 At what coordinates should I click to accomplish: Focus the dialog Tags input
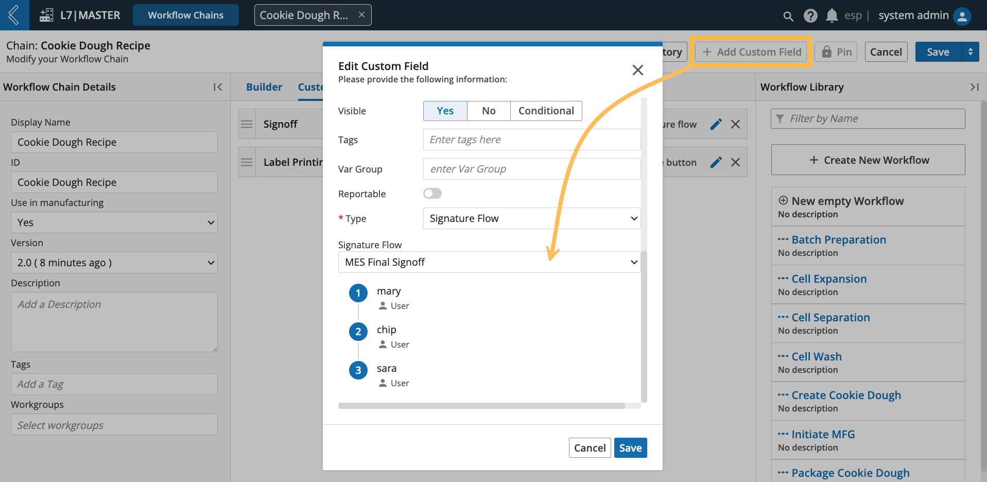(532, 140)
